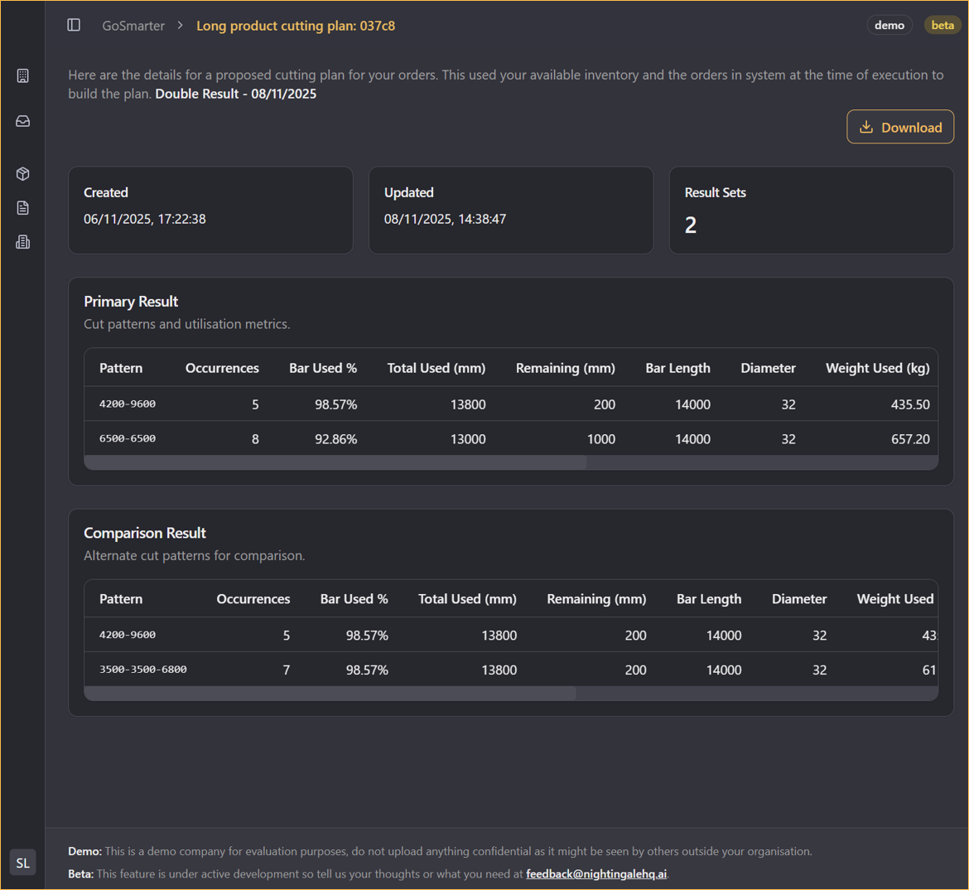Image resolution: width=969 pixels, height=890 pixels.
Task: Click the package box icon
Action: pos(23,173)
